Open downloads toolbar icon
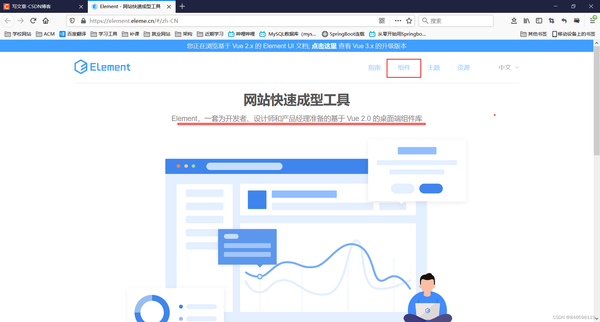600x322 pixels. [x=514, y=21]
